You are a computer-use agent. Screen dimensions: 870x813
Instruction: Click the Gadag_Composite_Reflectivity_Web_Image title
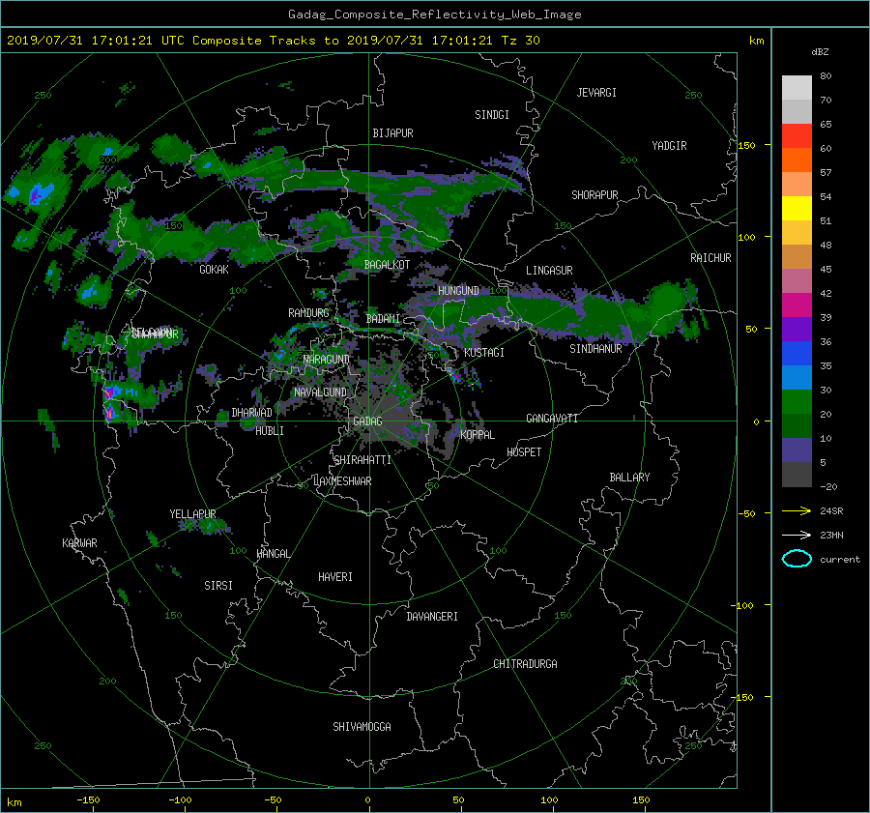point(434,15)
